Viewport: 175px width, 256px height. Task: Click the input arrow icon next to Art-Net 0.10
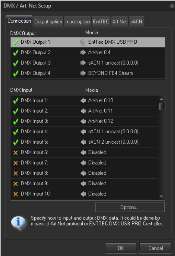tap(83, 100)
